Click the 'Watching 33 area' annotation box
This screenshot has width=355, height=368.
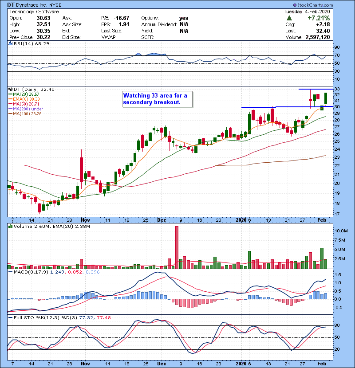(157, 99)
